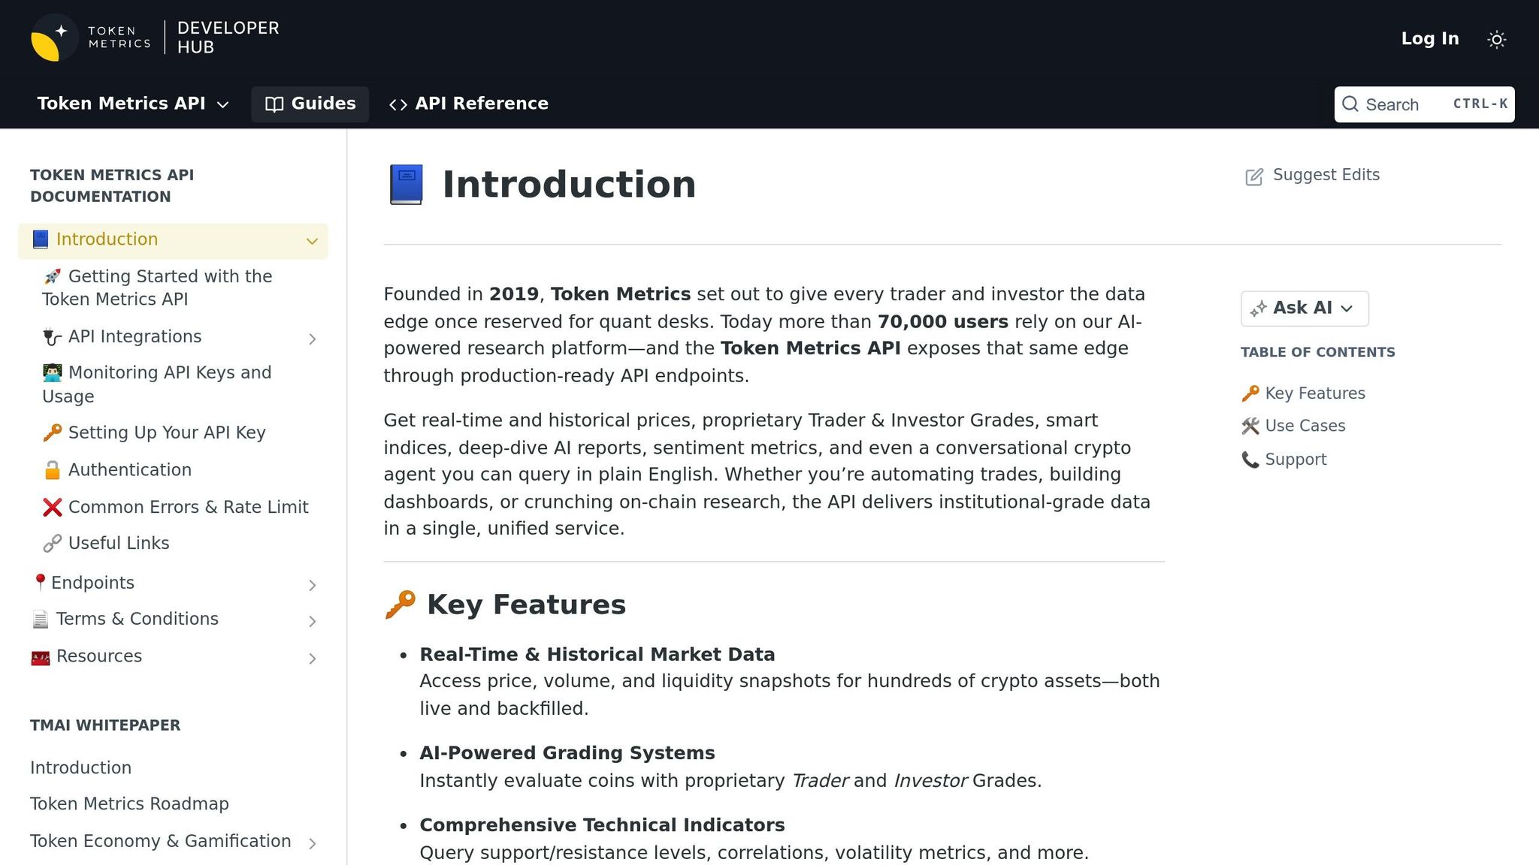Click the rocket icon on Getting Started
Image resolution: width=1539 pixels, height=865 pixels.
coord(53,276)
